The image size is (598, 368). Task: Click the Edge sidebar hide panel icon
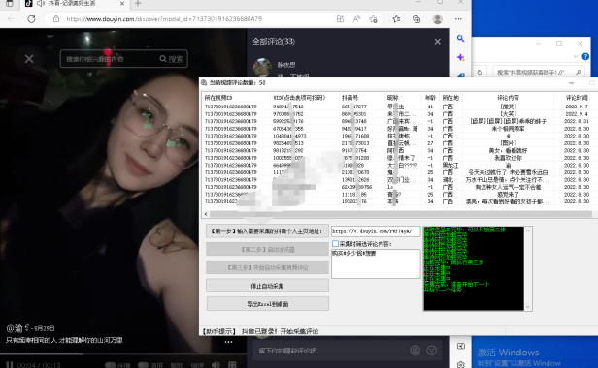[x=461, y=346]
